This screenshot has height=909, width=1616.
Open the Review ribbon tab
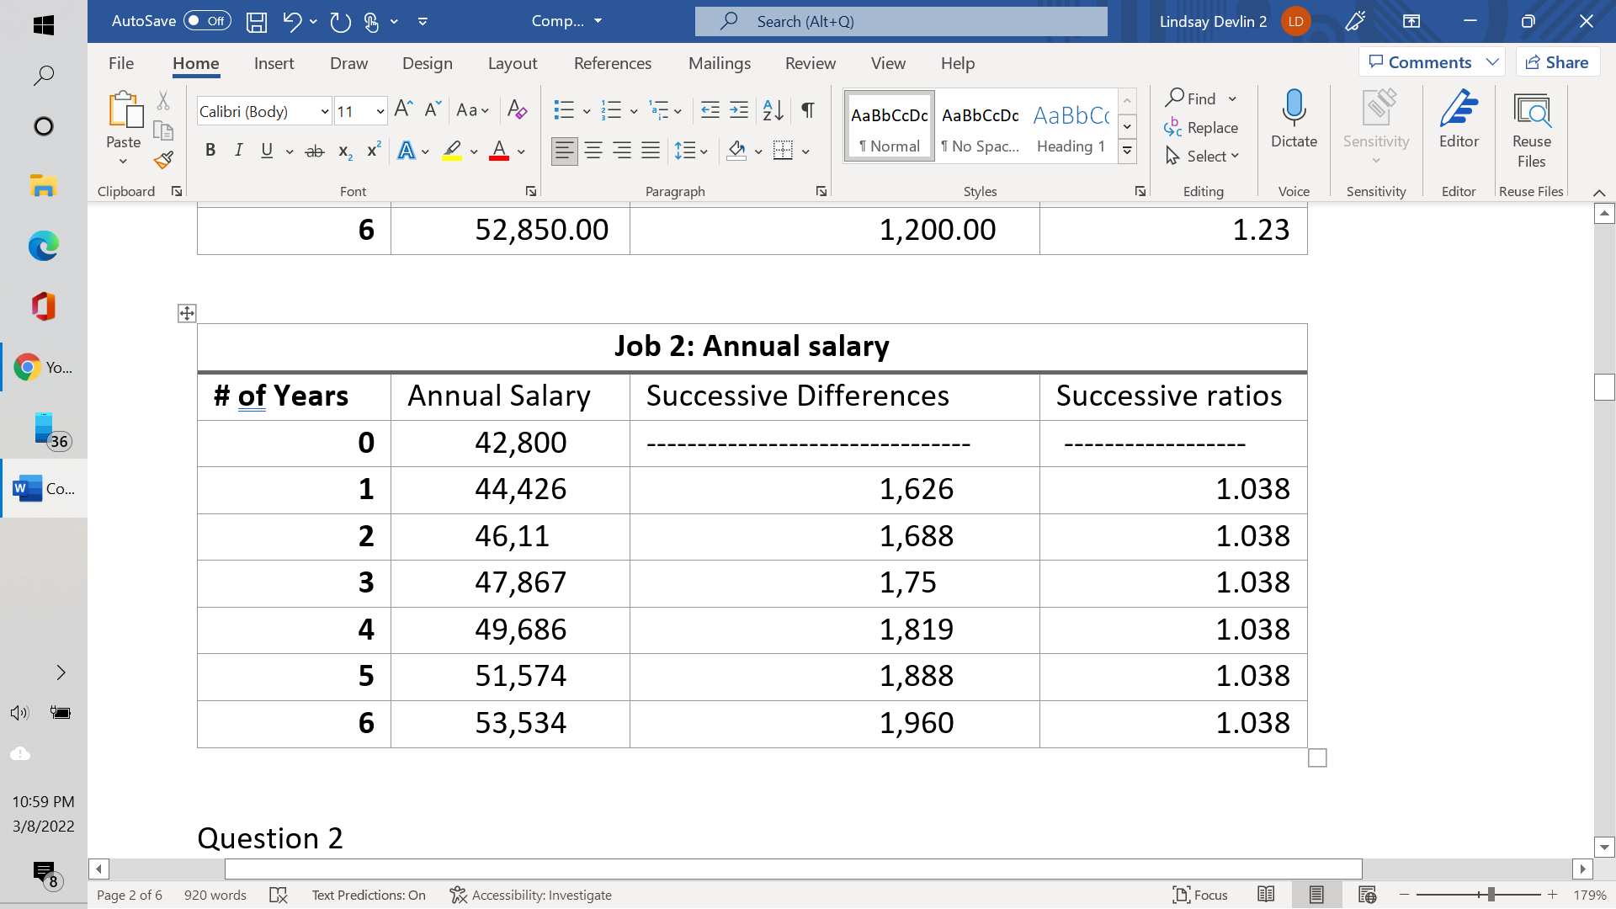click(x=810, y=63)
